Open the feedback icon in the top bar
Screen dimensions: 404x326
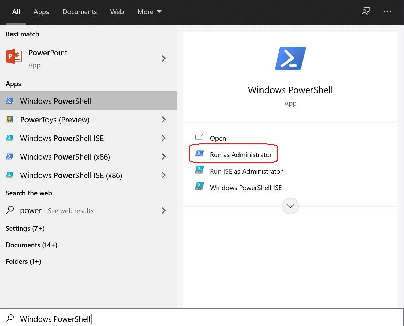point(365,11)
